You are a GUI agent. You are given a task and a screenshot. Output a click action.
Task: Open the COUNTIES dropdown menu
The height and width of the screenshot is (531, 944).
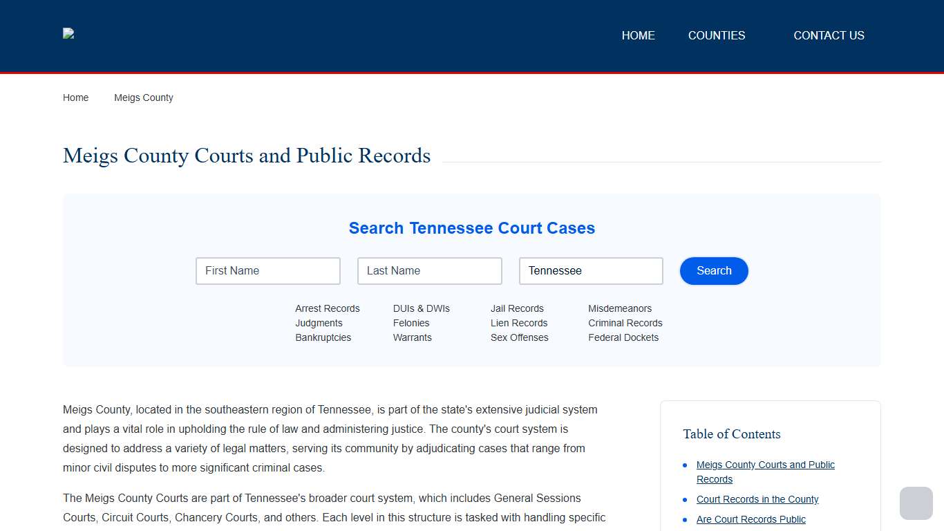[x=717, y=35]
